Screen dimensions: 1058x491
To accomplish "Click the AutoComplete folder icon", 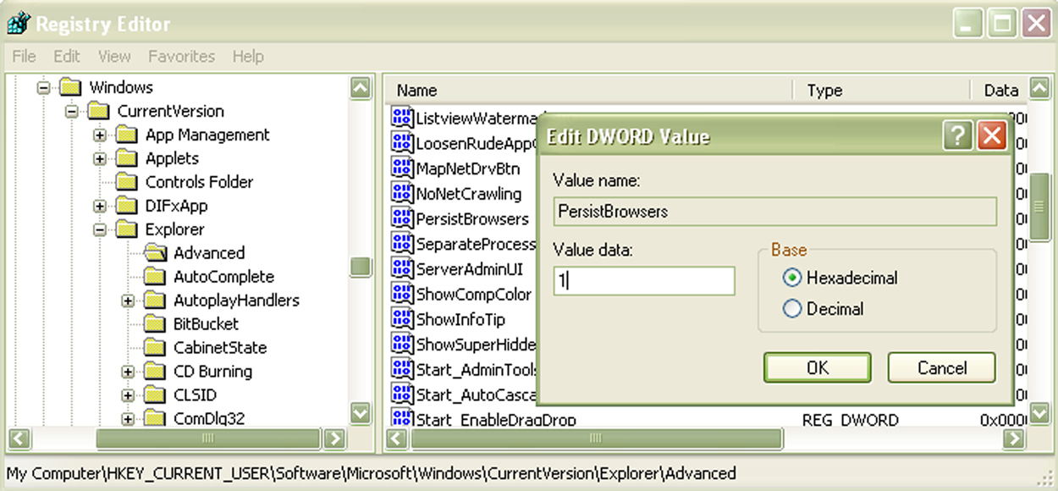I will click(x=155, y=276).
